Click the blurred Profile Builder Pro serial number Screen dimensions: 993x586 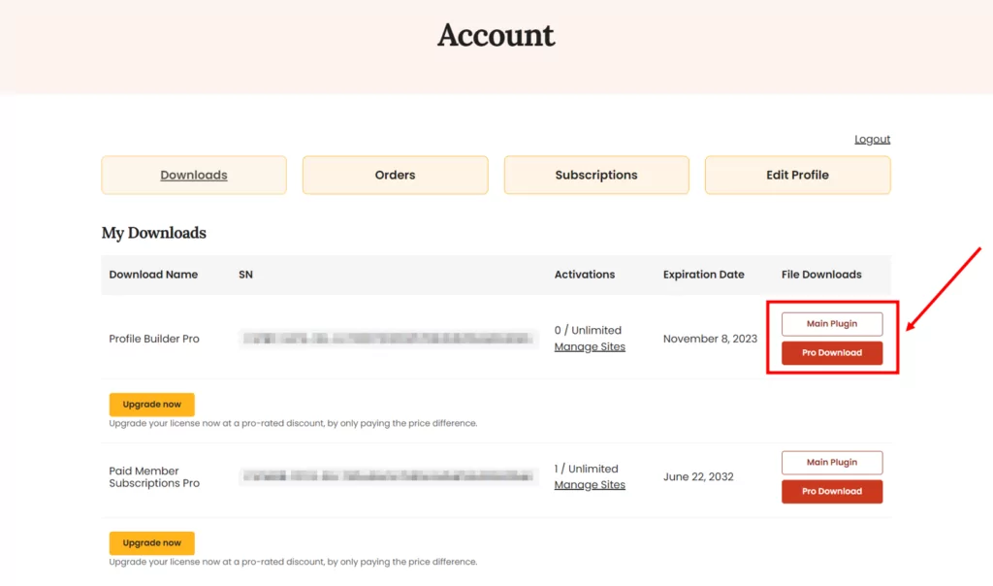[388, 339]
